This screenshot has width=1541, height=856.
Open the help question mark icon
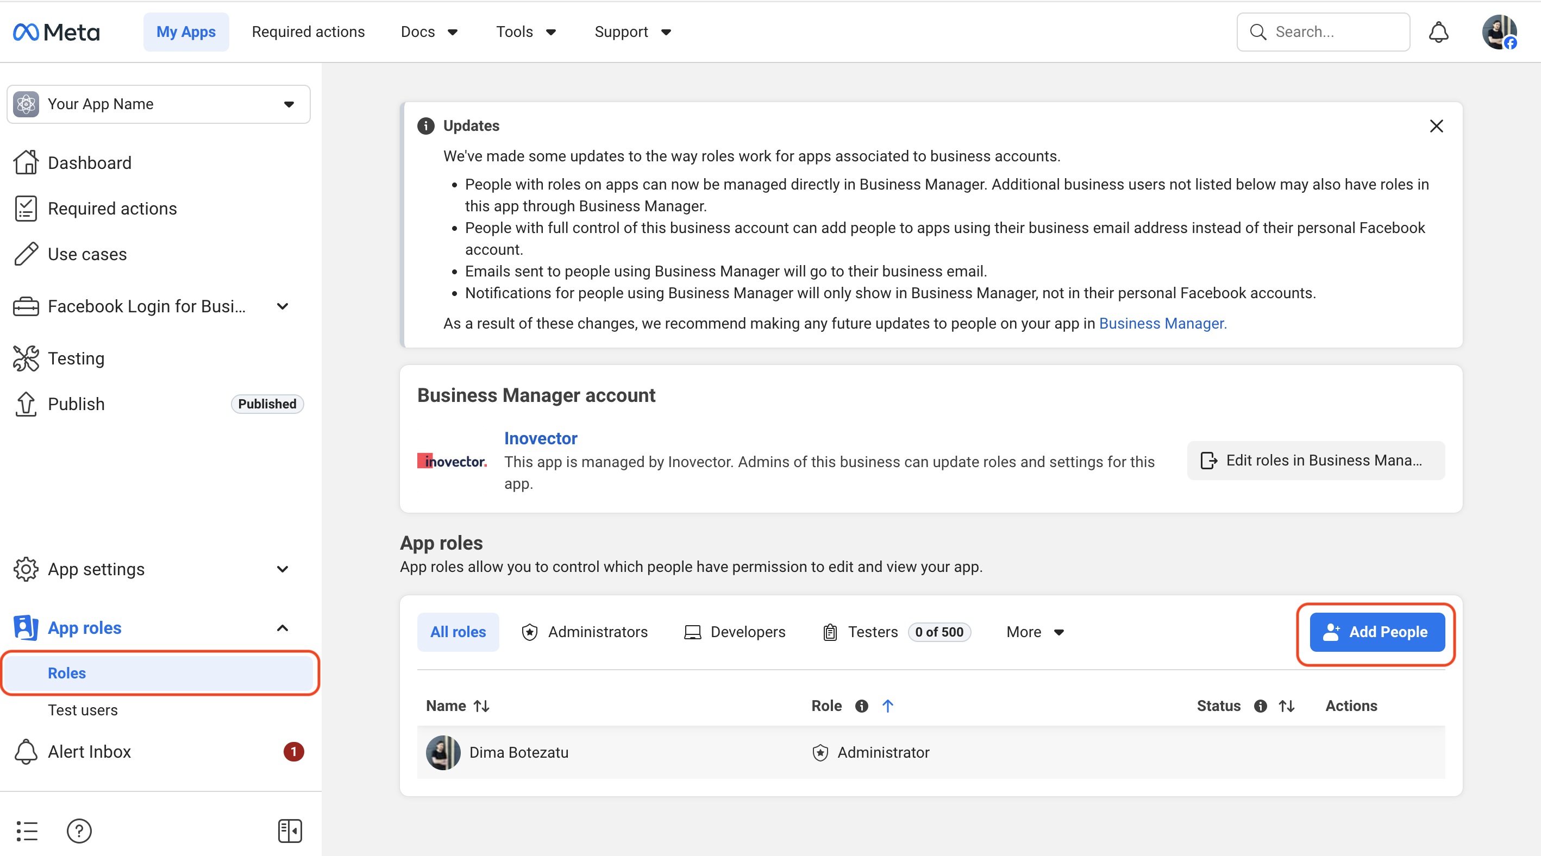pyautogui.click(x=79, y=830)
